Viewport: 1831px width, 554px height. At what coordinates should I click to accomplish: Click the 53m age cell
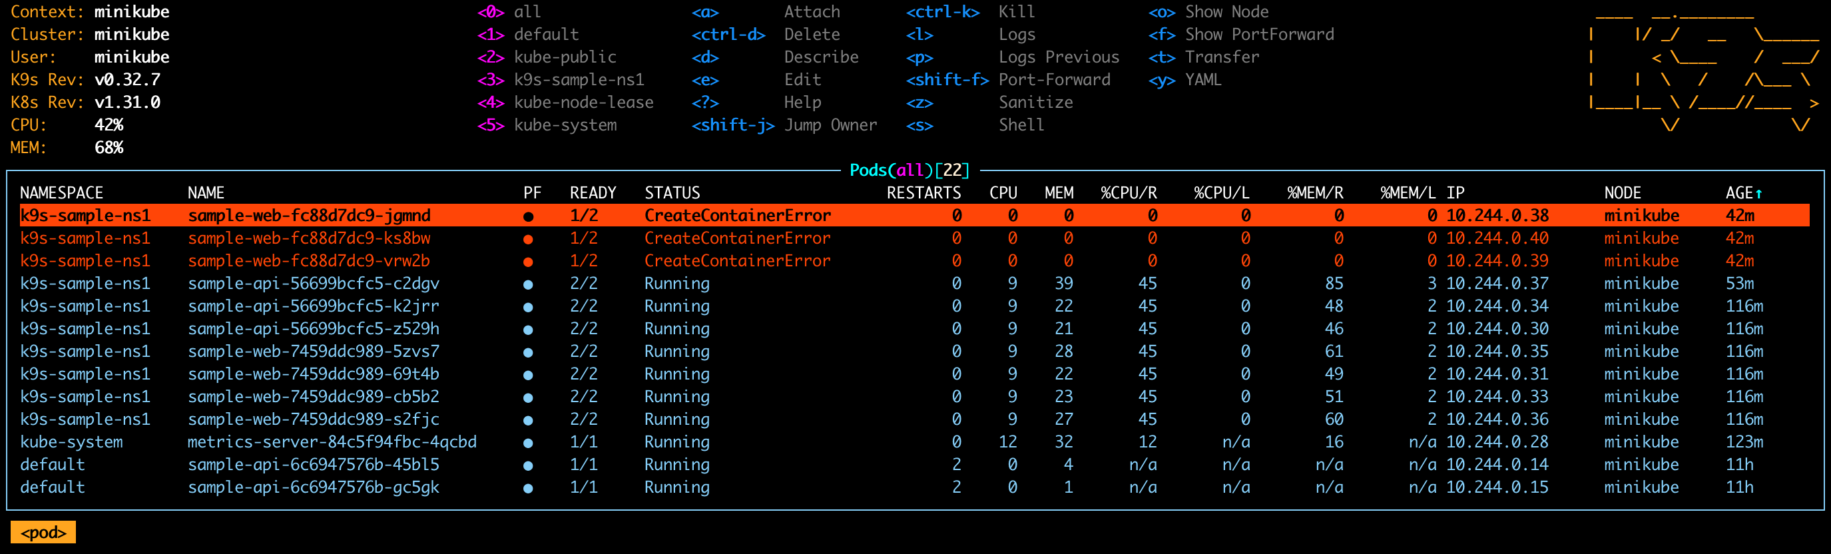1739,284
